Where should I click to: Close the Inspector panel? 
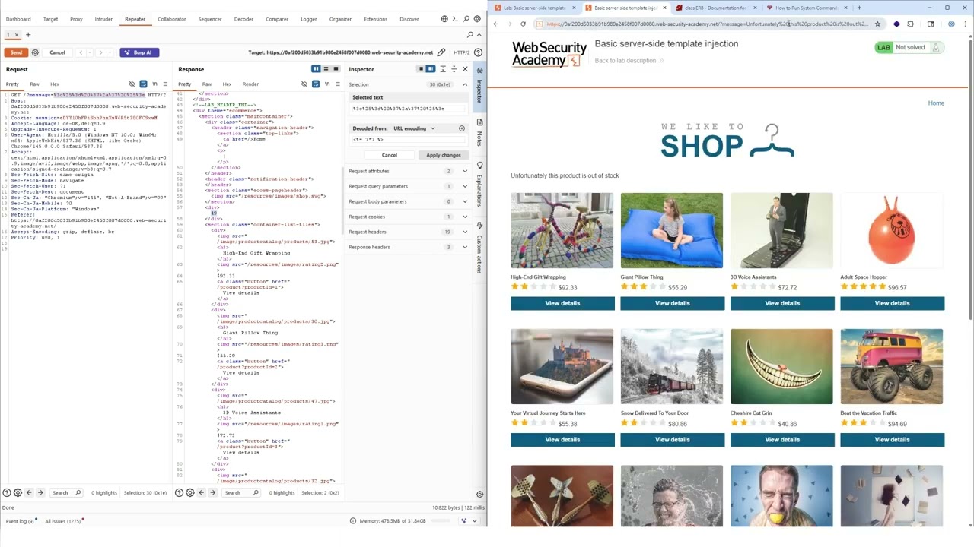tap(465, 69)
